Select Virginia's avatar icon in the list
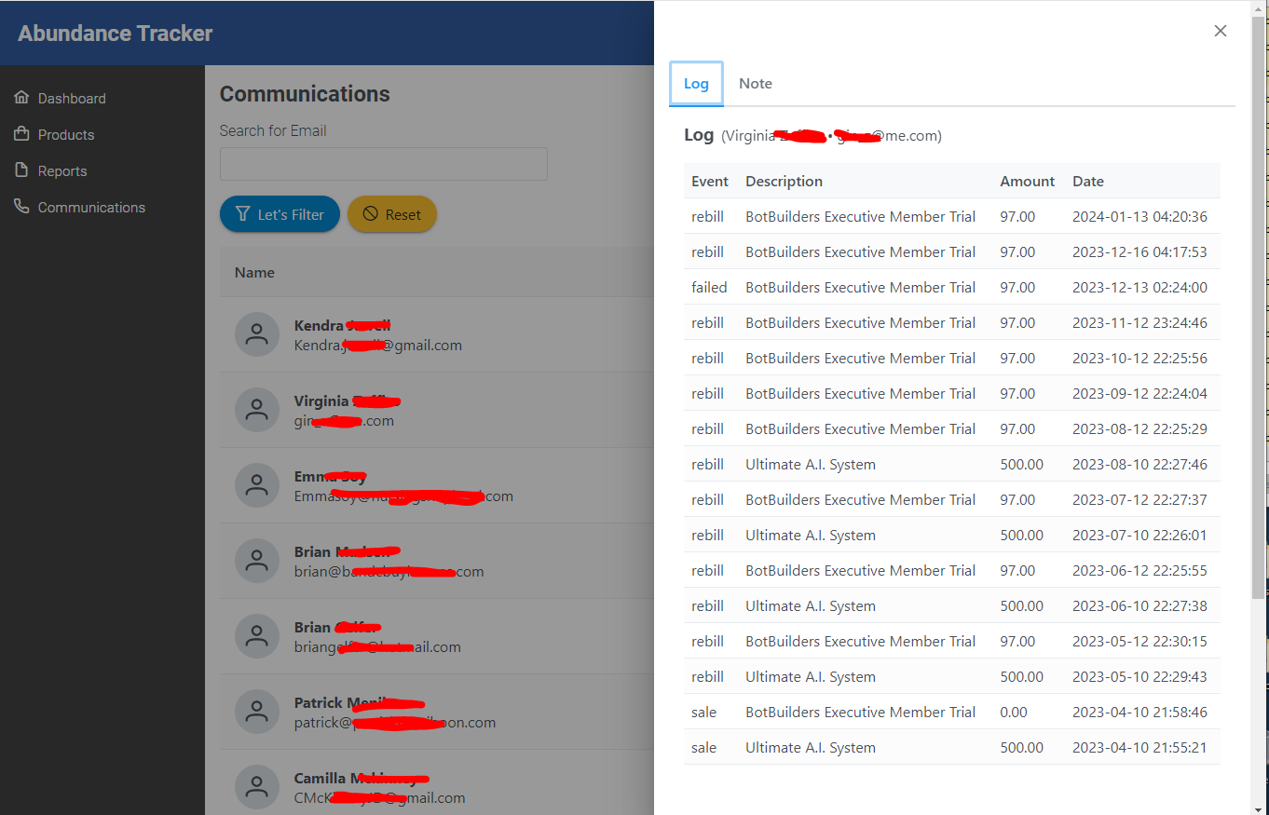The height and width of the screenshot is (815, 1269). click(x=257, y=410)
